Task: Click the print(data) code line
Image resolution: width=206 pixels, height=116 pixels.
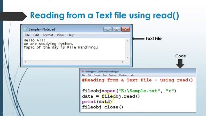Action: click(97, 102)
